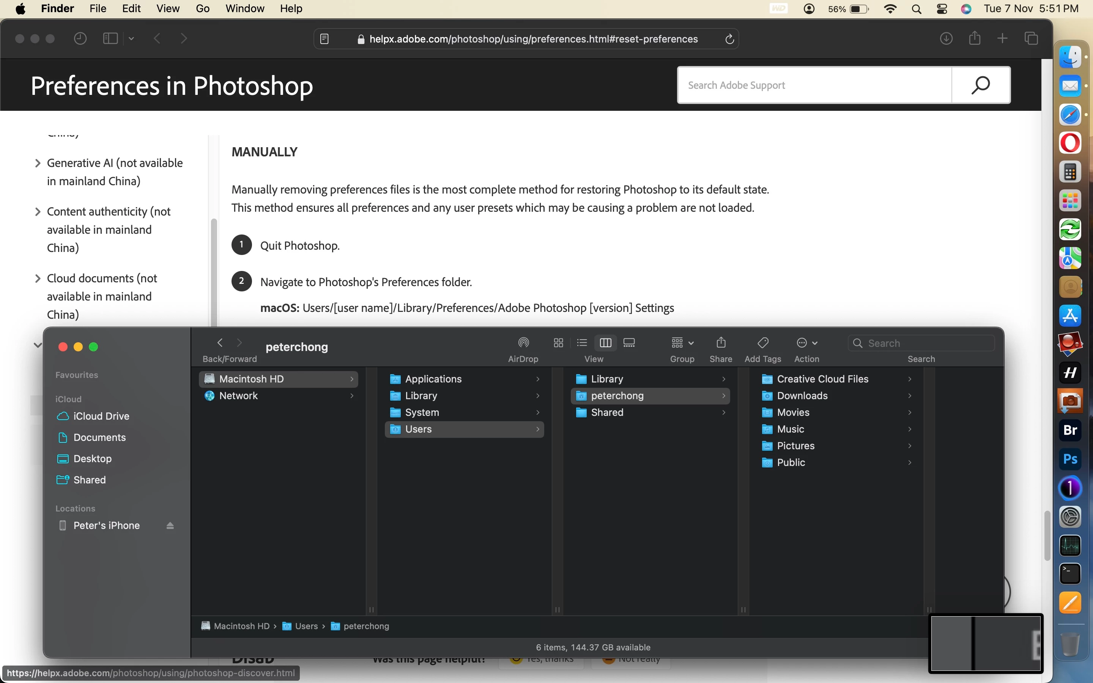Screen dimensions: 1093x683
Task: Open the Group dropdown in Finder
Action: pyautogui.click(x=682, y=343)
